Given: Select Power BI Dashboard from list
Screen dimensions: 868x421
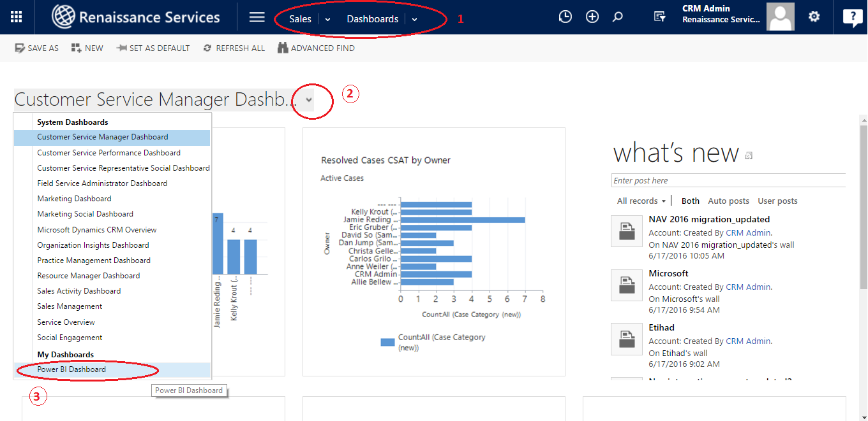Looking at the screenshot, I should [x=71, y=369].
